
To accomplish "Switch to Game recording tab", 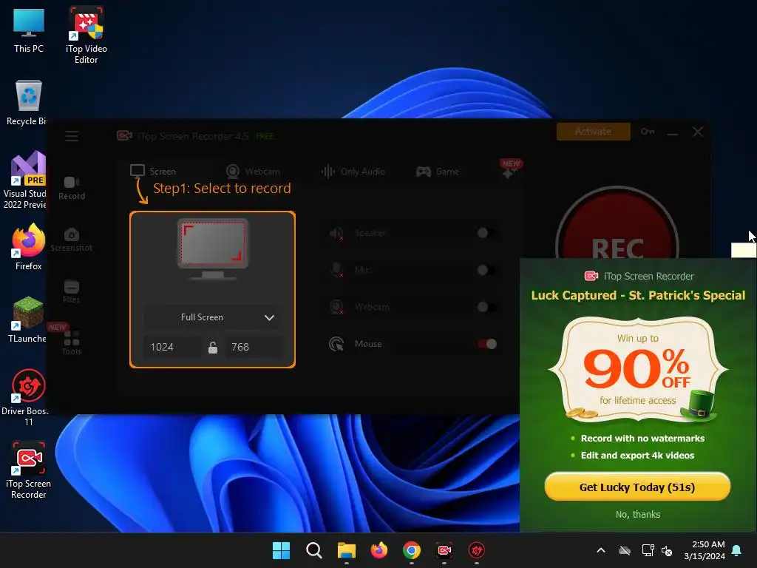I will pyautogui.click(x=438, y=172).
